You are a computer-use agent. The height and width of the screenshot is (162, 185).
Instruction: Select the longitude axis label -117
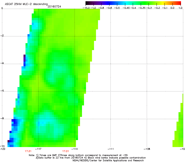(x=38, y=149)
